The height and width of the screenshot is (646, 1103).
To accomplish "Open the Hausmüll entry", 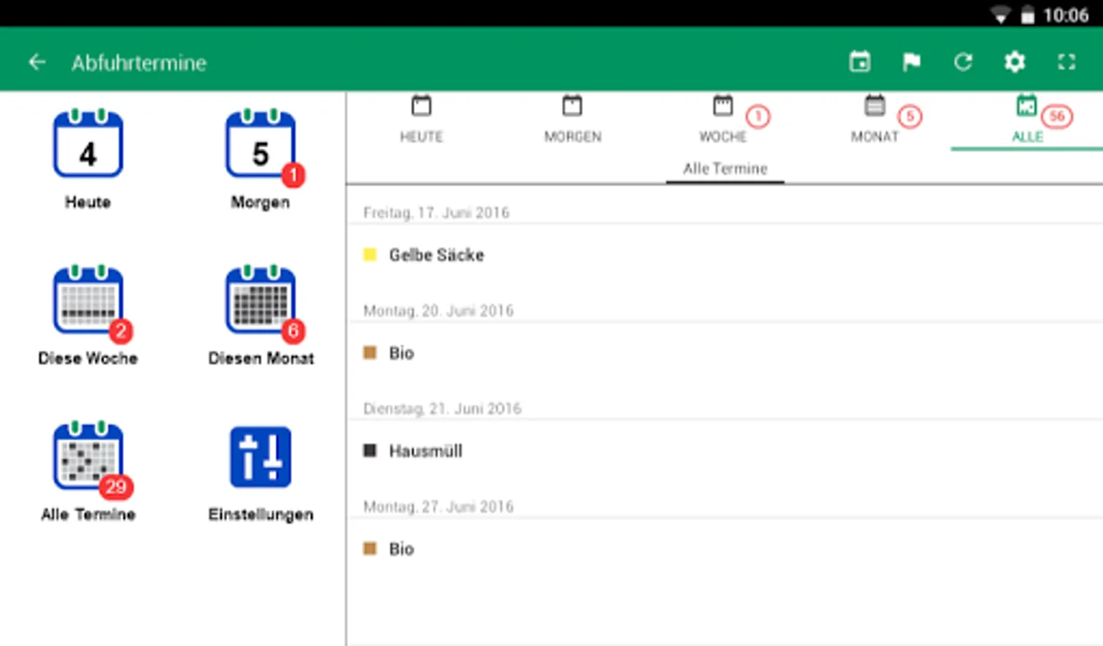I will pos(725,451).
